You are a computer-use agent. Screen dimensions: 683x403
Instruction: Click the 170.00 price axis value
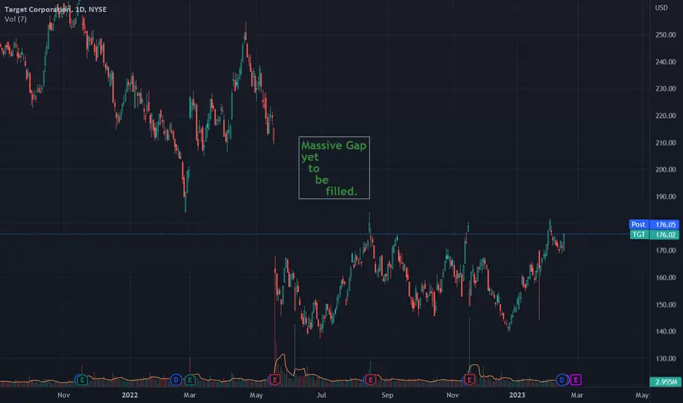665,251
